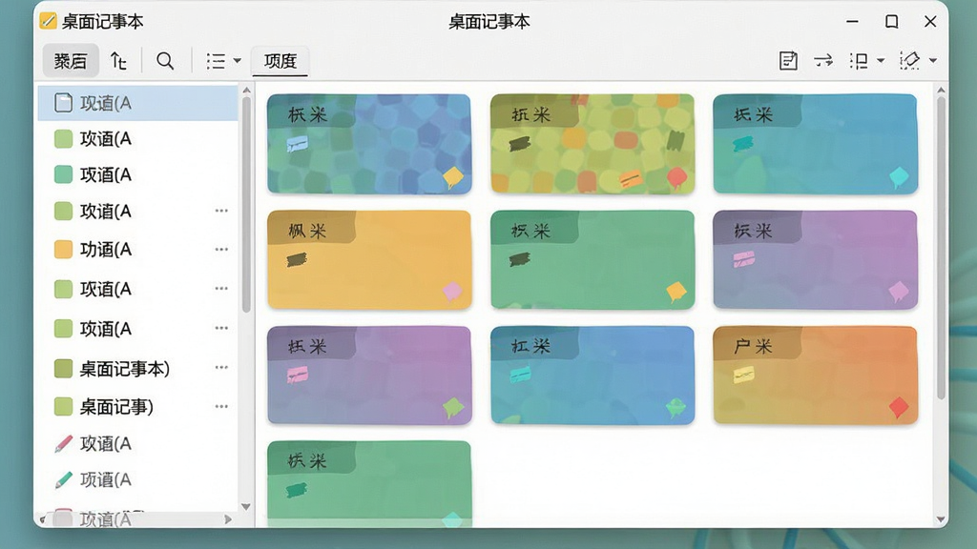Click sidebar horizontal scrollbar left arrow

click(x=42, y=519)
